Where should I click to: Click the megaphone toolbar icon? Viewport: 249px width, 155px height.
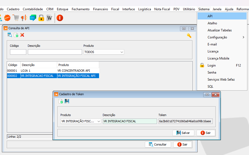pyautogui.click(x=24, y=18)
